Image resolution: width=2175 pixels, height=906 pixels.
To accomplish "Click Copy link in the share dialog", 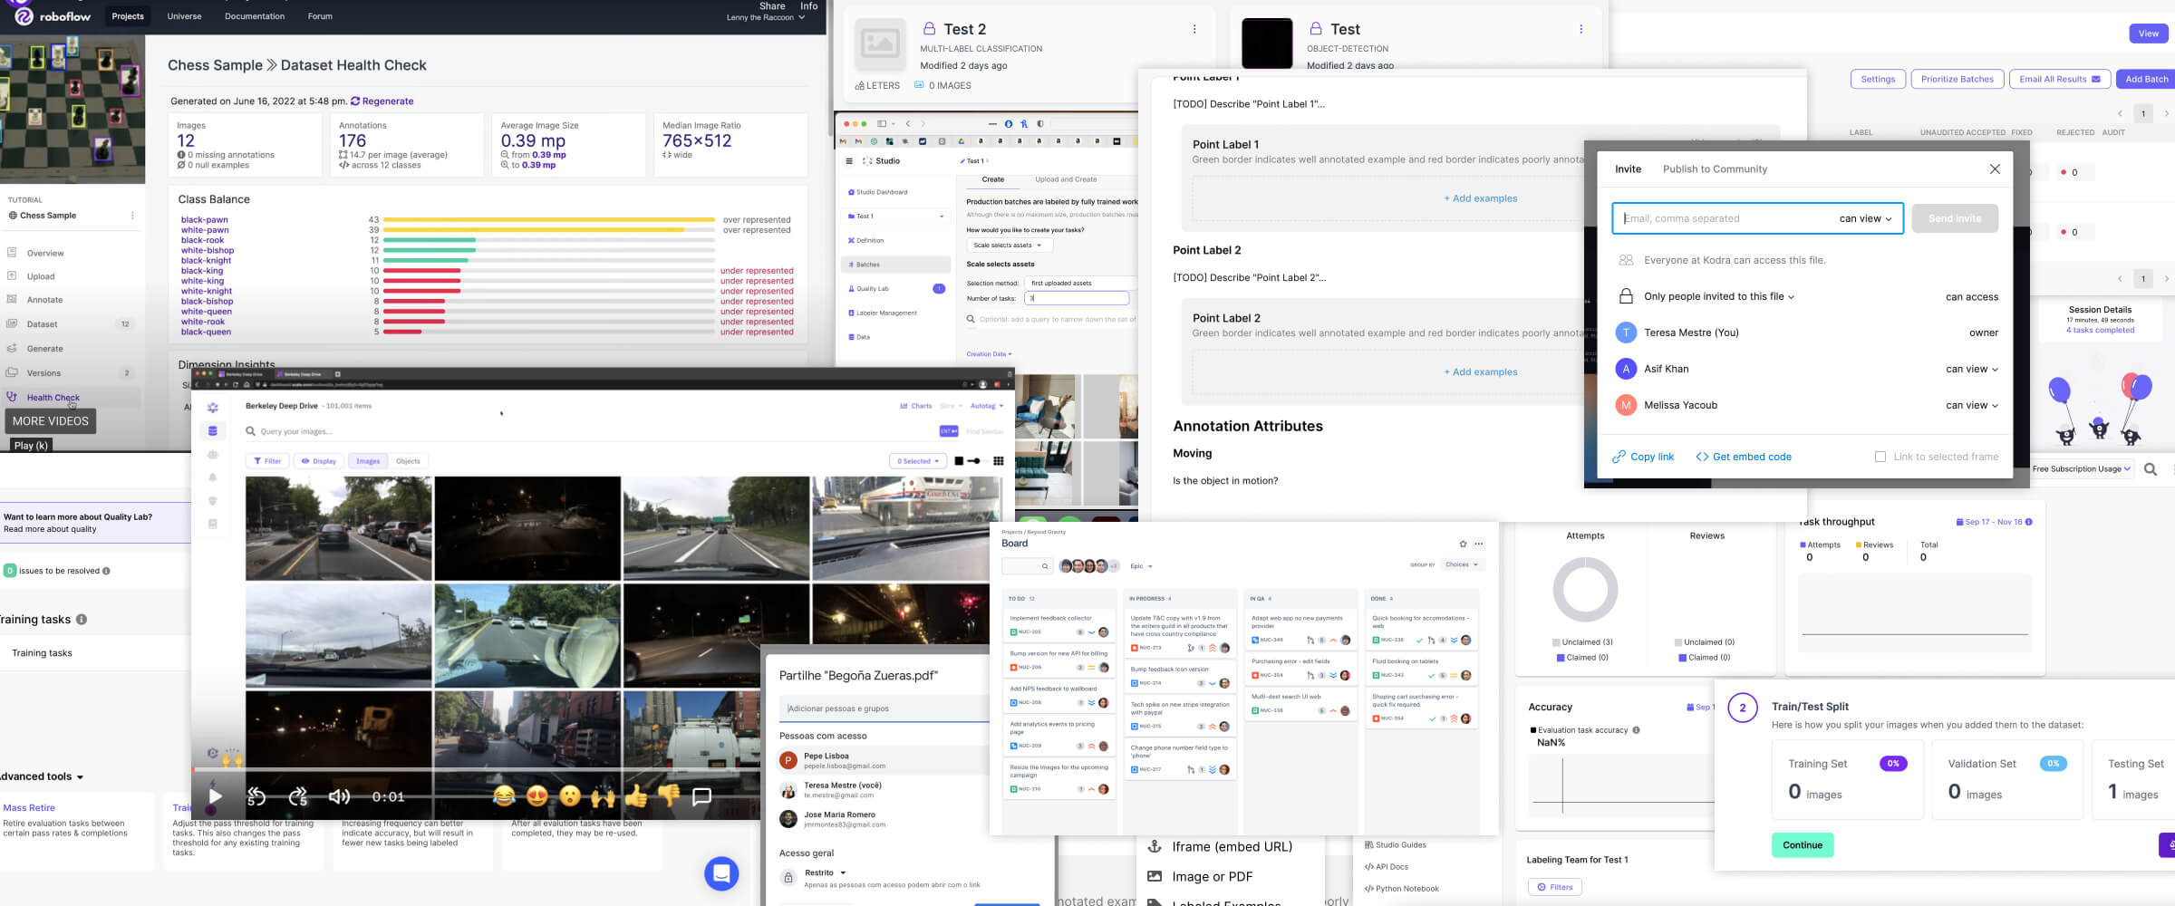I will point(1643,457).
